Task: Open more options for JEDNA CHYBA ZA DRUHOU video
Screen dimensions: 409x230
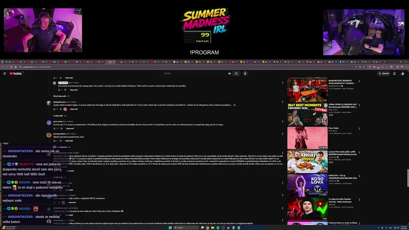Action: (359, 105)
